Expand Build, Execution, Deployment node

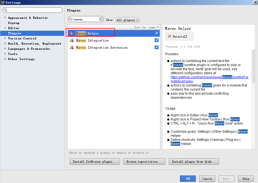5,44
